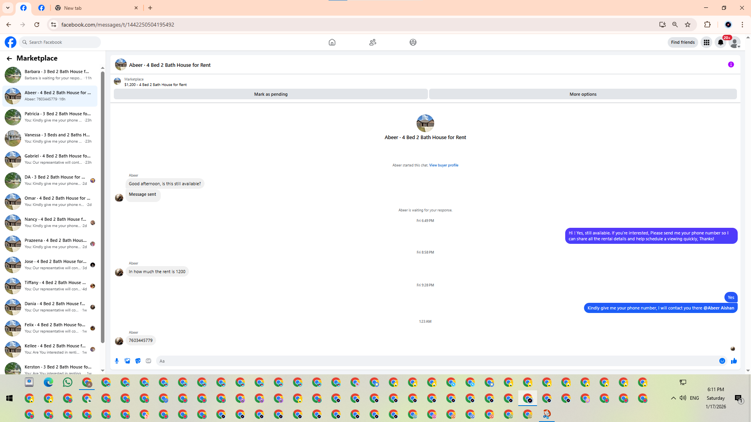This screenshot has width=751, height=422.
Task: Open View buyer profile link
Action: [x=444, y=165]
